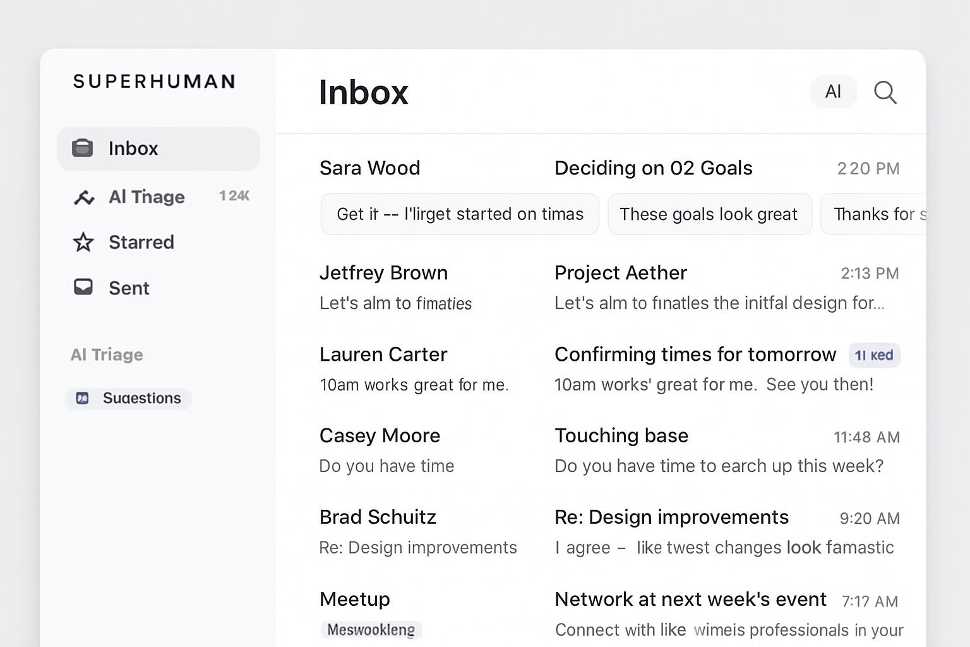The image size is (970, 647).
Task: Click subject 'Deciding on 02 Goals'
Action: (x=654, y=168)
